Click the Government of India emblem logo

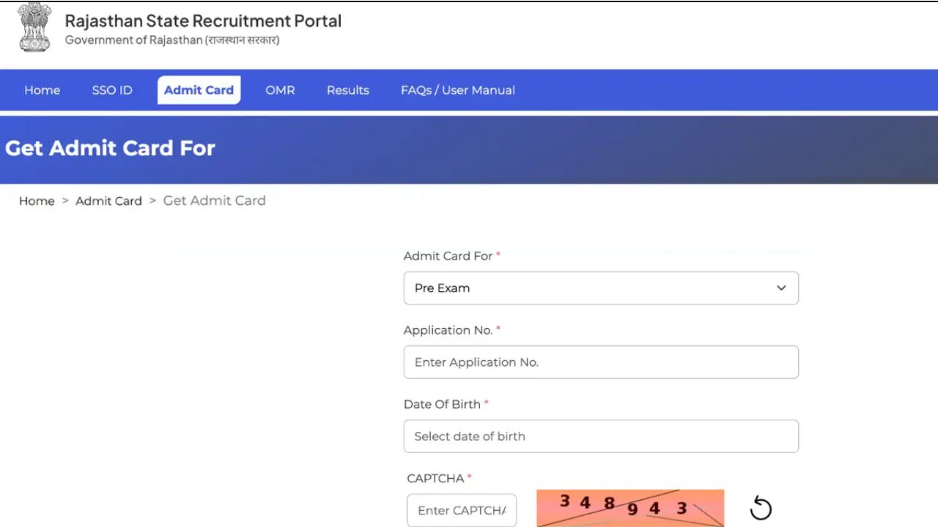pos(34,28)
